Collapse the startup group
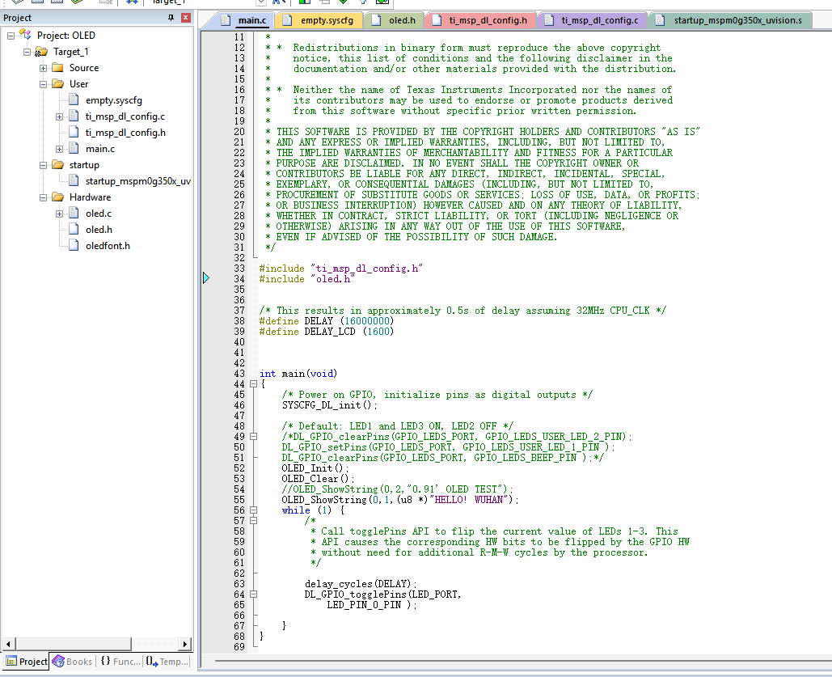 click(43, 165)
